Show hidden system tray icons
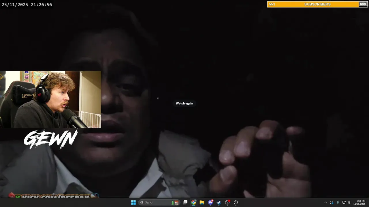 click(x=325, y=202)
